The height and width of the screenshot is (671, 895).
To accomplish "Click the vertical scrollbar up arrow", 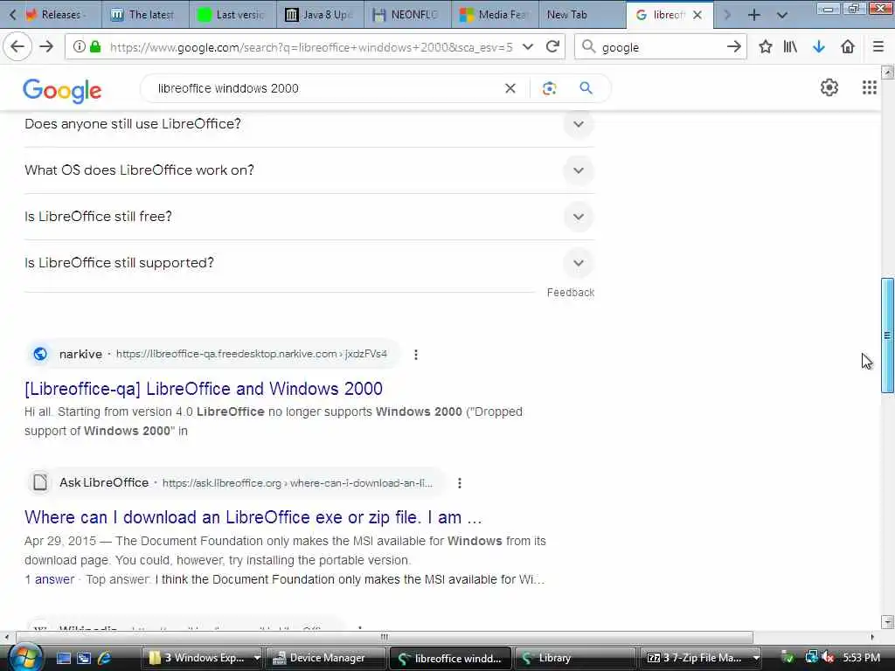I will 887,72.
